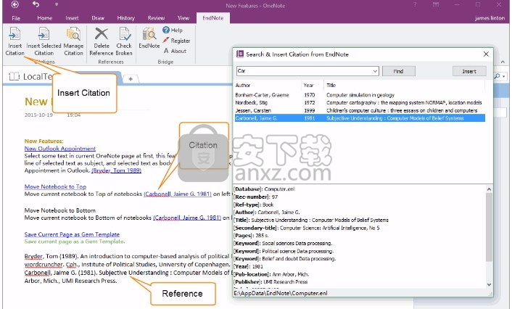512x309 pixels.
Task: Open the search term dropdown arrow
Action: 375,71
